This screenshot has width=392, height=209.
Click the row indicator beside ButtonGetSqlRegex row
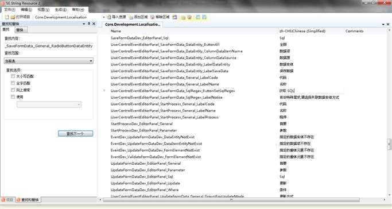(104, 91)
